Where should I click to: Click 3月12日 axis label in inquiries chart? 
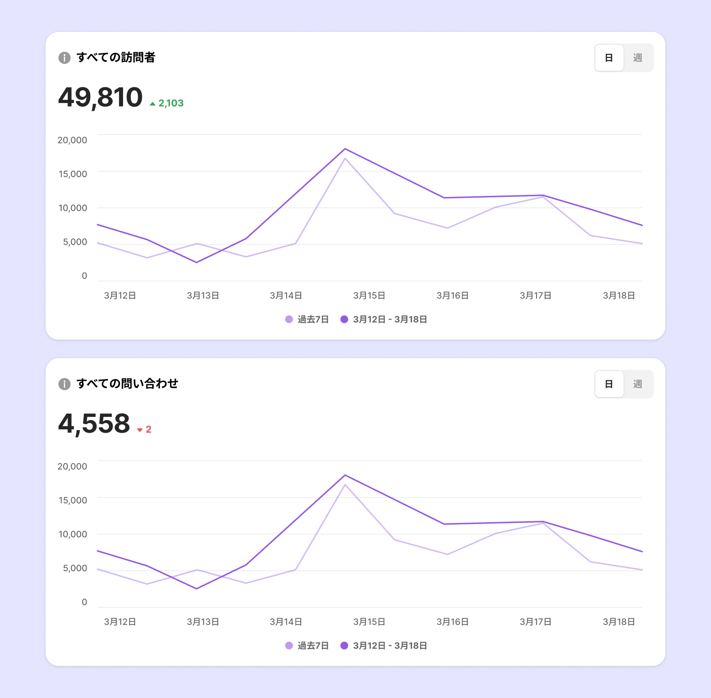pos(120,622)
